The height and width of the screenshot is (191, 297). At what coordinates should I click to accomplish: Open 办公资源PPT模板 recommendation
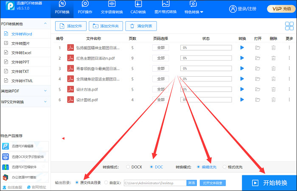click(x=25, y=177)
